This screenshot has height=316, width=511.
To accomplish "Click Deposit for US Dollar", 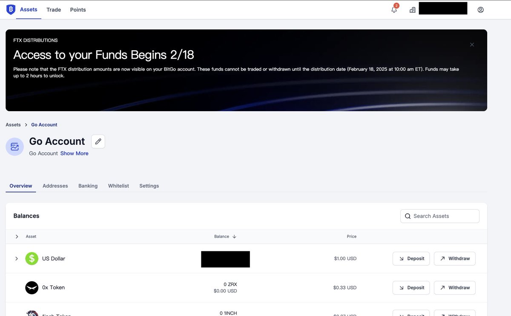I will coord(411,259).
